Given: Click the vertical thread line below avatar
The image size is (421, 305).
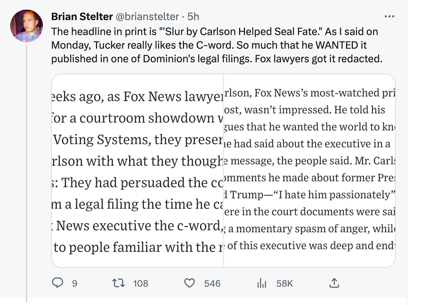Looking at the screenshot, I should tap(27, 170).
